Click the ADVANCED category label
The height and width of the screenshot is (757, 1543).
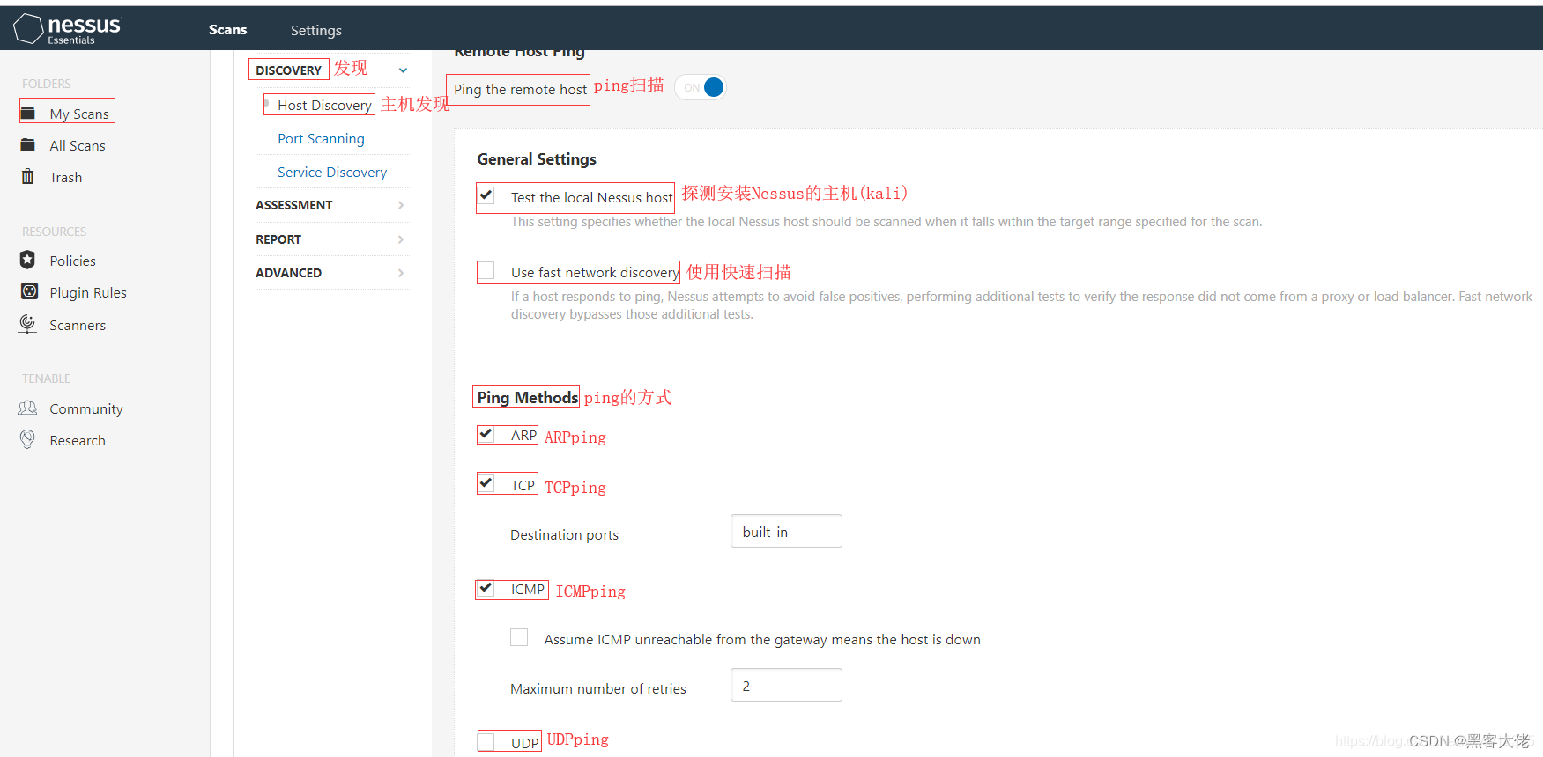(x=288, y=273)
